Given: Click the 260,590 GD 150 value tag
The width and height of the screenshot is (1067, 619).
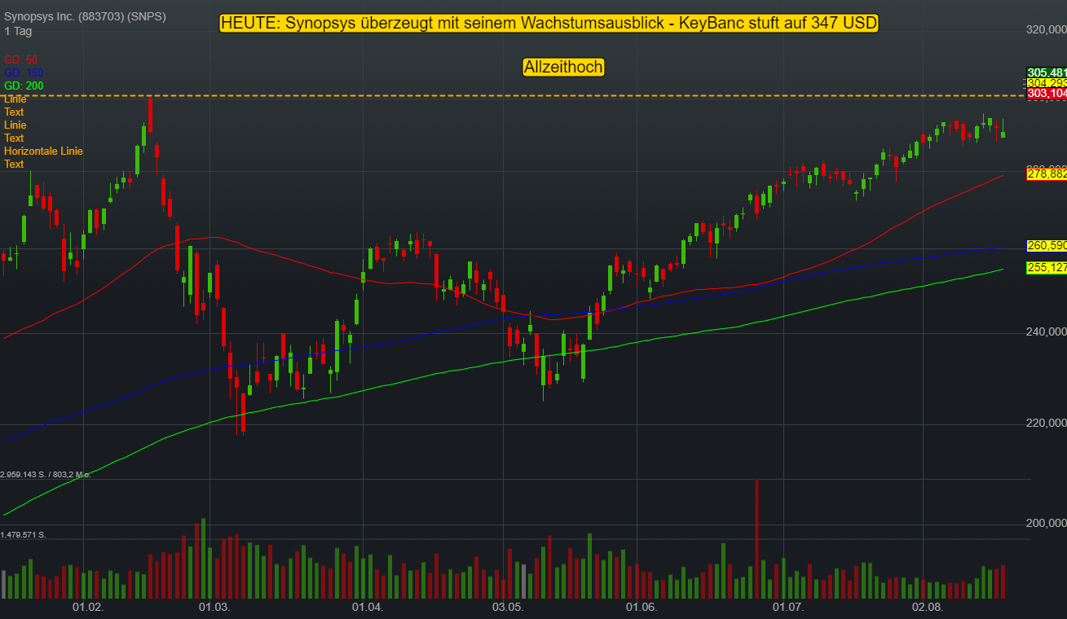Looking at the screenshot, I should pos(1047,246).
